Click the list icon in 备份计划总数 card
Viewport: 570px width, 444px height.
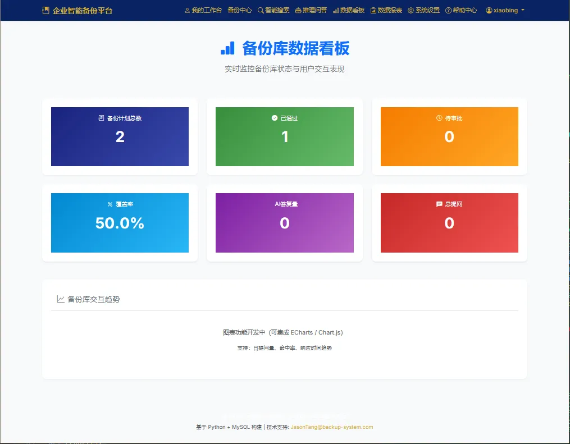click(x=101, y=118)
